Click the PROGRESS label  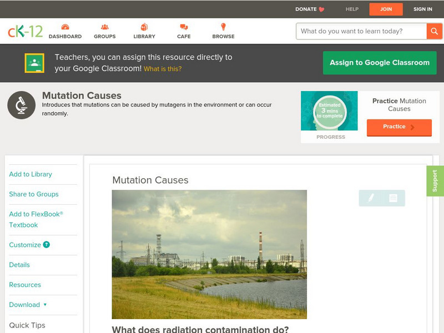331,137
